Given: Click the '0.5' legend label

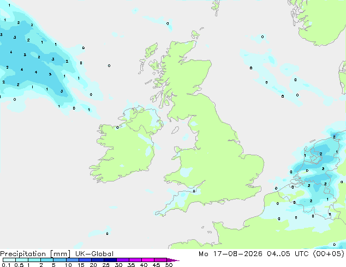Looking at the screenshot, I should point(19,265).
